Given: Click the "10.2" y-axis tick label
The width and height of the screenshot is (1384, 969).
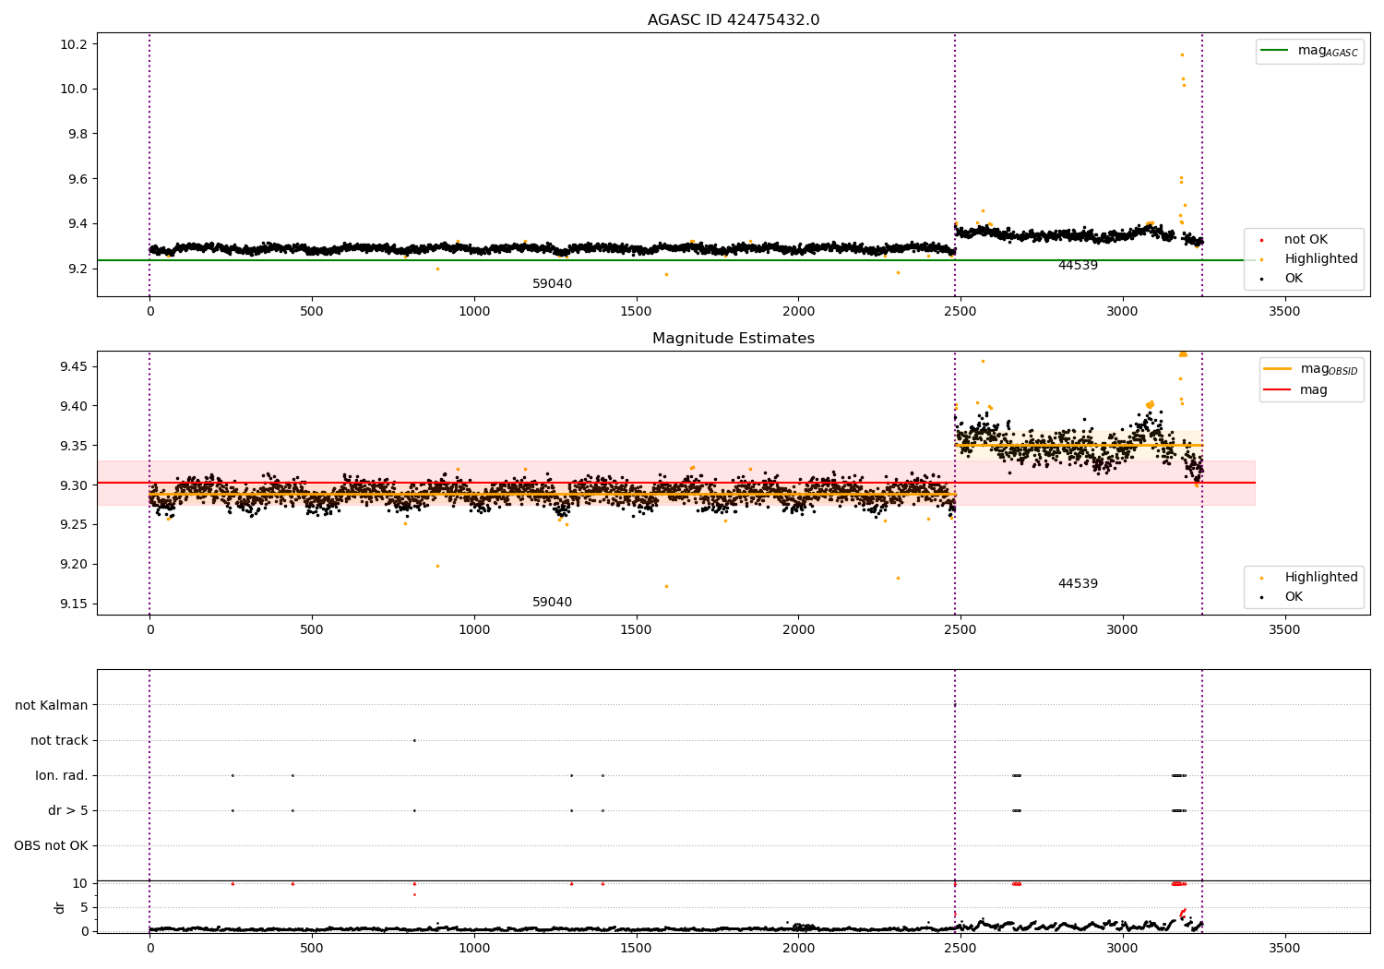Looking at the screenshot, I should [74, 44].
